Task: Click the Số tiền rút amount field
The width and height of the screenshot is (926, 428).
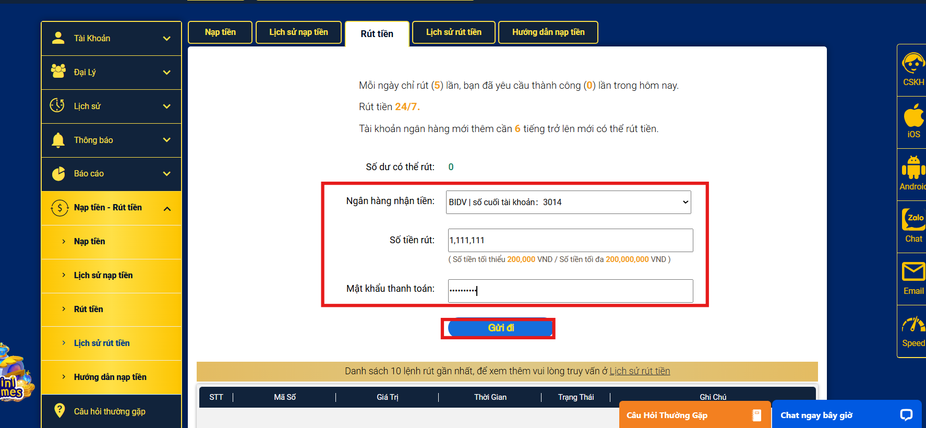Action: pyautogui.click(x=570, y=240)
